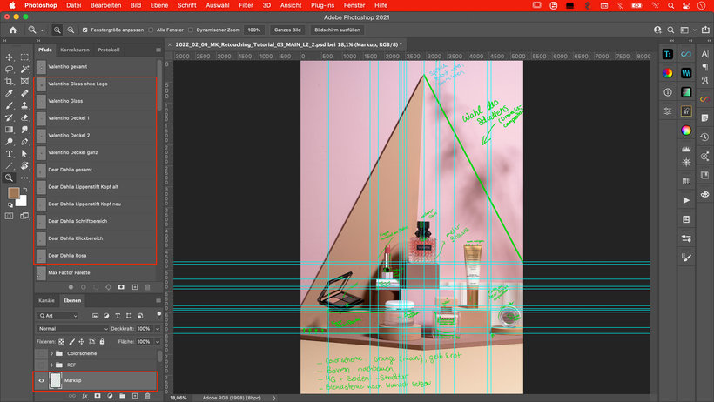Click the zoom-out magnifier in options bar
Screen dimensions: 714x402
[71, 30]
